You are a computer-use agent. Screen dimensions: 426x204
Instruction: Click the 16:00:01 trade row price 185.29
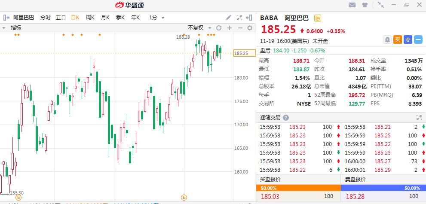click(382, 170)
